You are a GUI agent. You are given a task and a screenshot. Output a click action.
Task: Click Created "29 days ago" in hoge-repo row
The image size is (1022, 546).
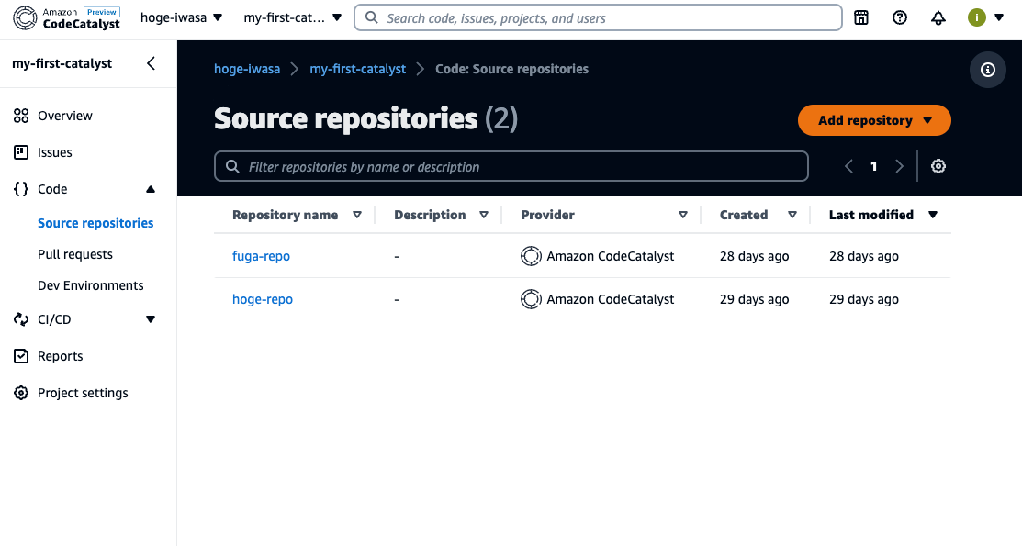754,299
